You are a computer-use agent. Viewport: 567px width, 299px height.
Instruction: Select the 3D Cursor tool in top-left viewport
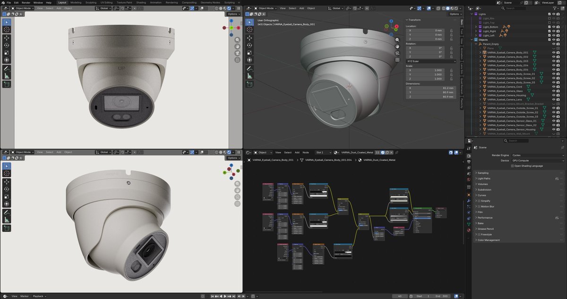(7, 29)
